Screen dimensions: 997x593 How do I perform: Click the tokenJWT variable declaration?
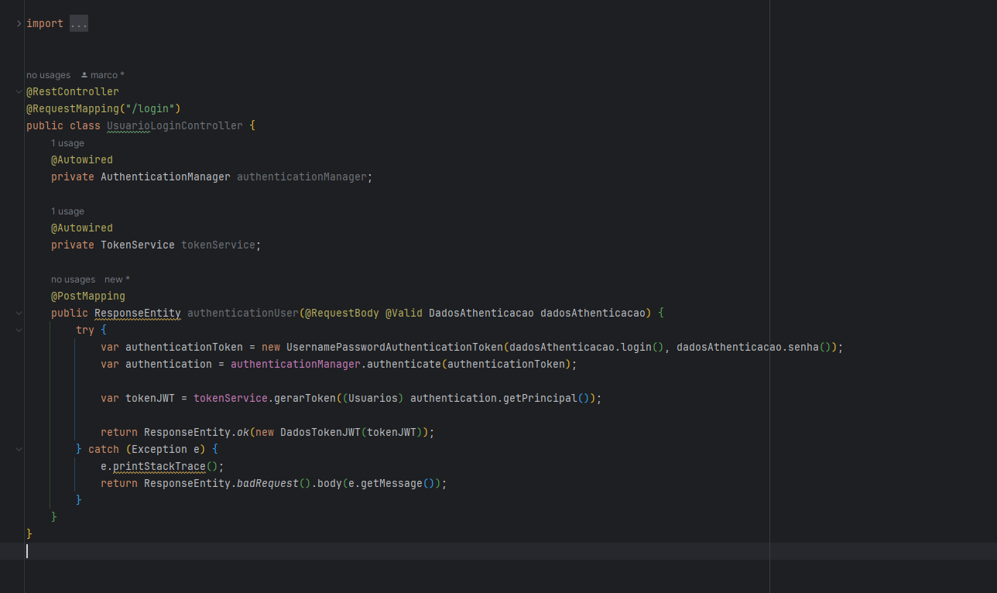(x=150, y=399)
